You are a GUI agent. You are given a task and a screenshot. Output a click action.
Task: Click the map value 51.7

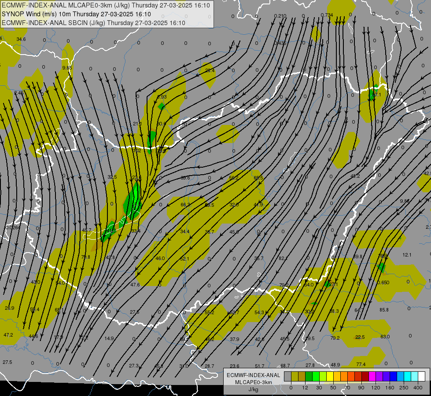coord(259,366)
